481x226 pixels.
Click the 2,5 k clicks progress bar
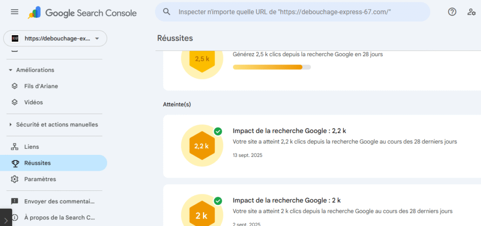(x=272, y=67)
